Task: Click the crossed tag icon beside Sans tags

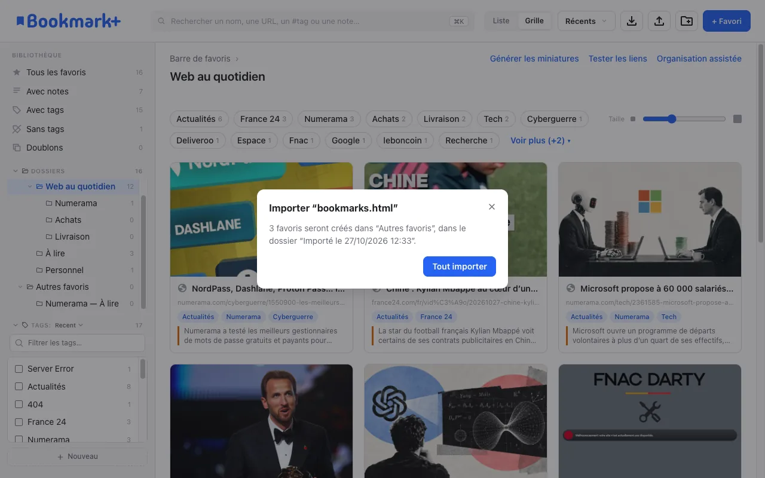Action: pos(17,129)
